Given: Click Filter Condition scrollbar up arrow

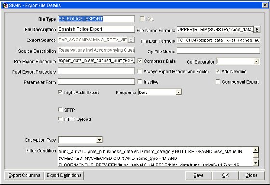Looking at the screenshot, I should [256, 150].
